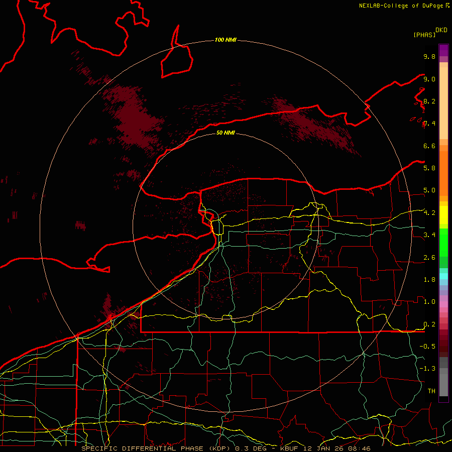The image size is (452, 452).
Task: Click the 5.8 legend value
Action: tap(429, 168)
